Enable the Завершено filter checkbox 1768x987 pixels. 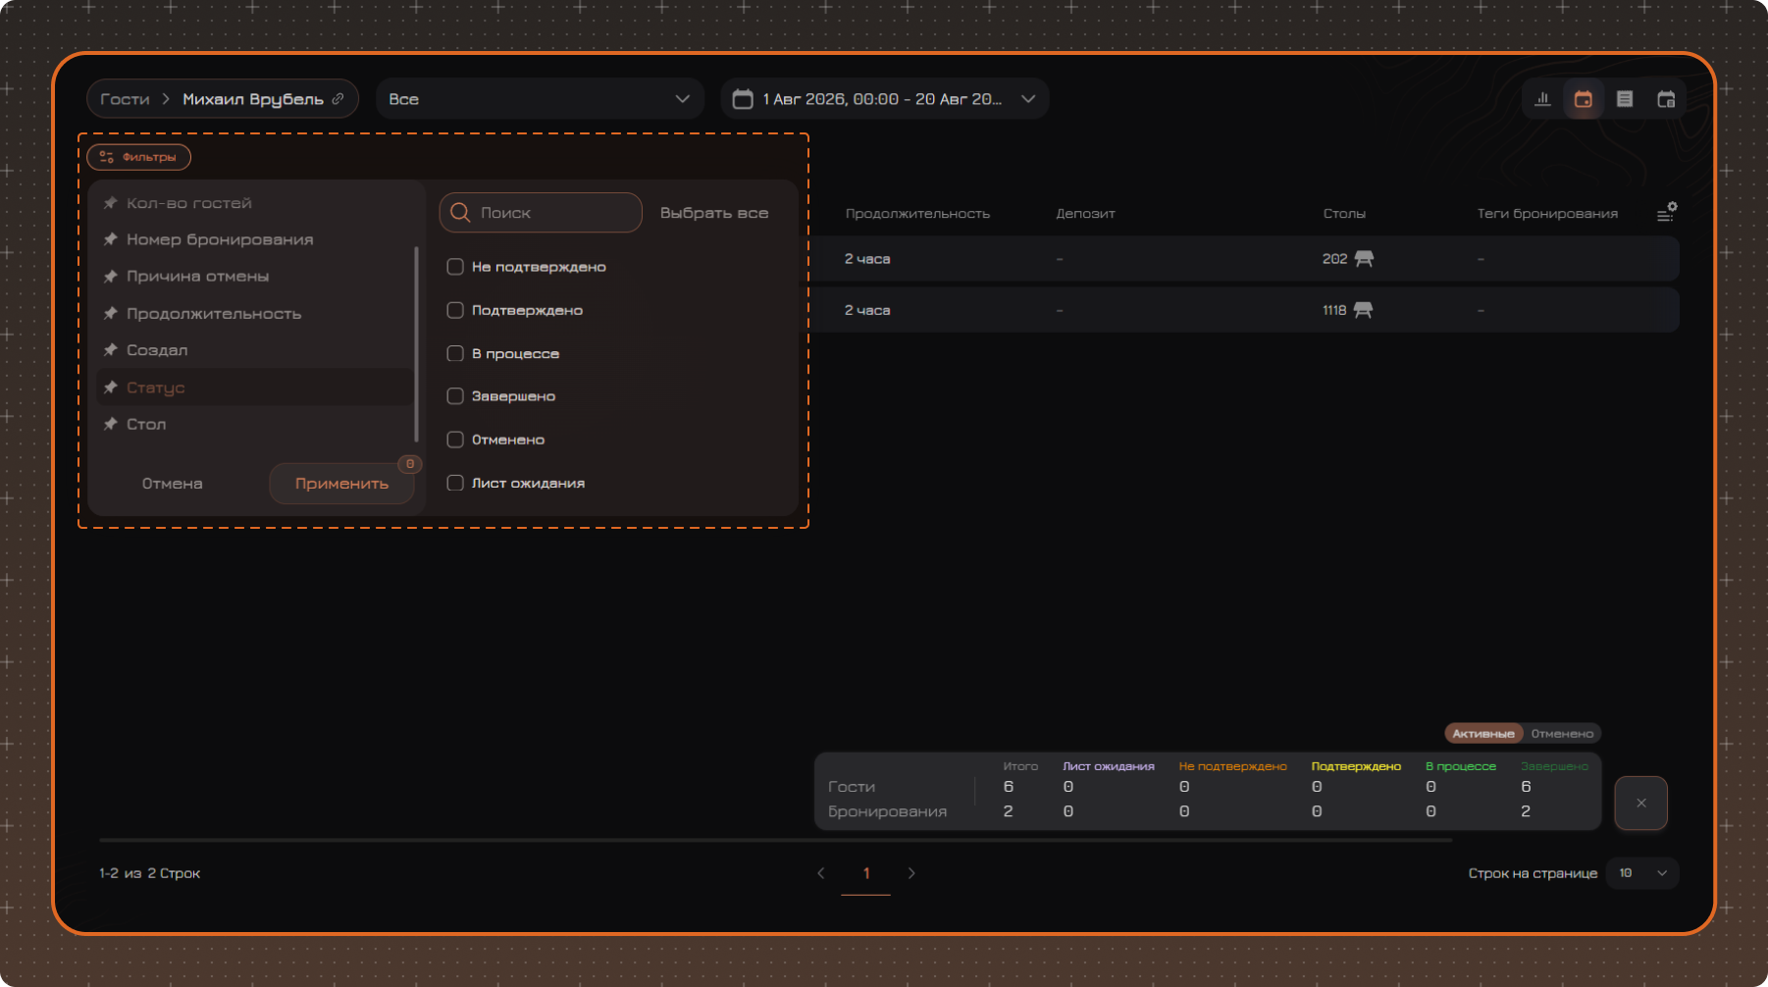[x=455, y=396]
